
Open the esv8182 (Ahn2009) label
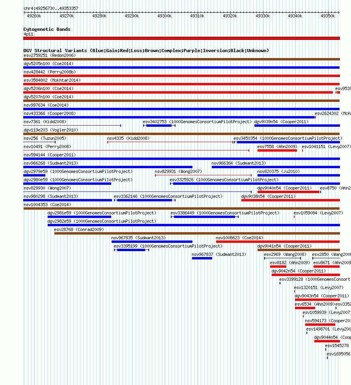290,263
